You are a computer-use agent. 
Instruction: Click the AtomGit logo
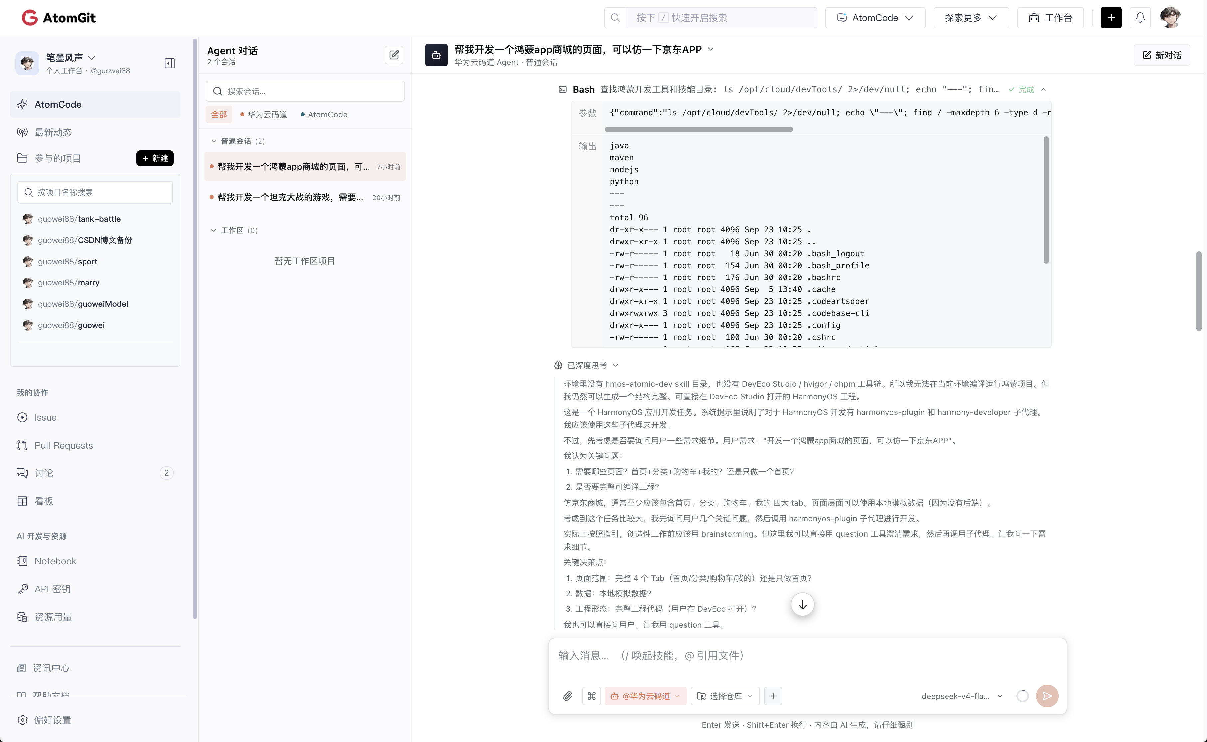pos(59,18)
